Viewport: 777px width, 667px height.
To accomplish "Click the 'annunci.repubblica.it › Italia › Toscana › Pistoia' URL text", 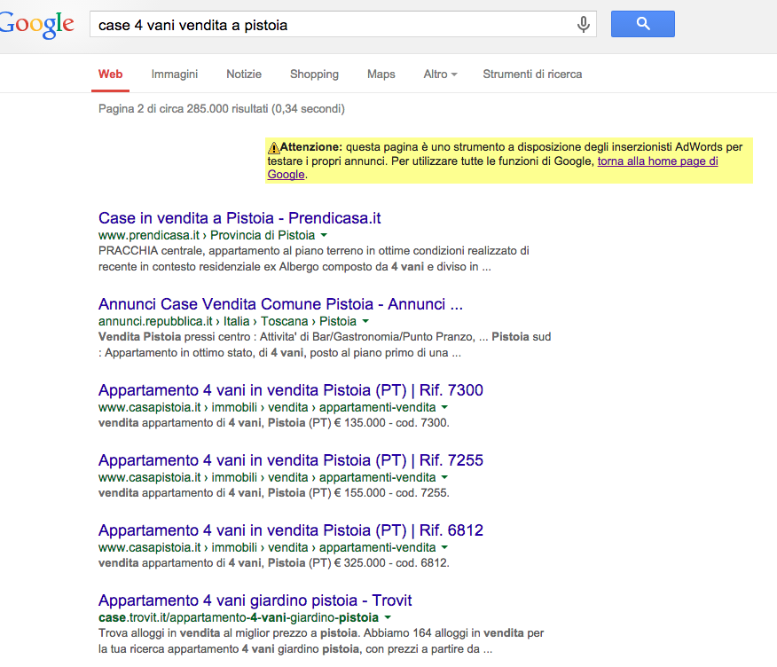I will point(227,321).
